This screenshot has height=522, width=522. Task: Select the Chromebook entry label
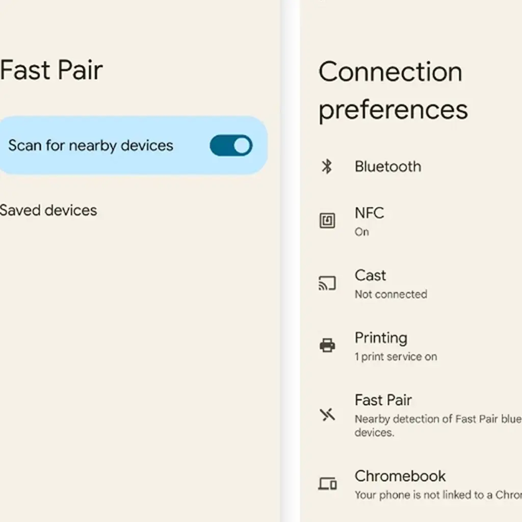(400, 476)
